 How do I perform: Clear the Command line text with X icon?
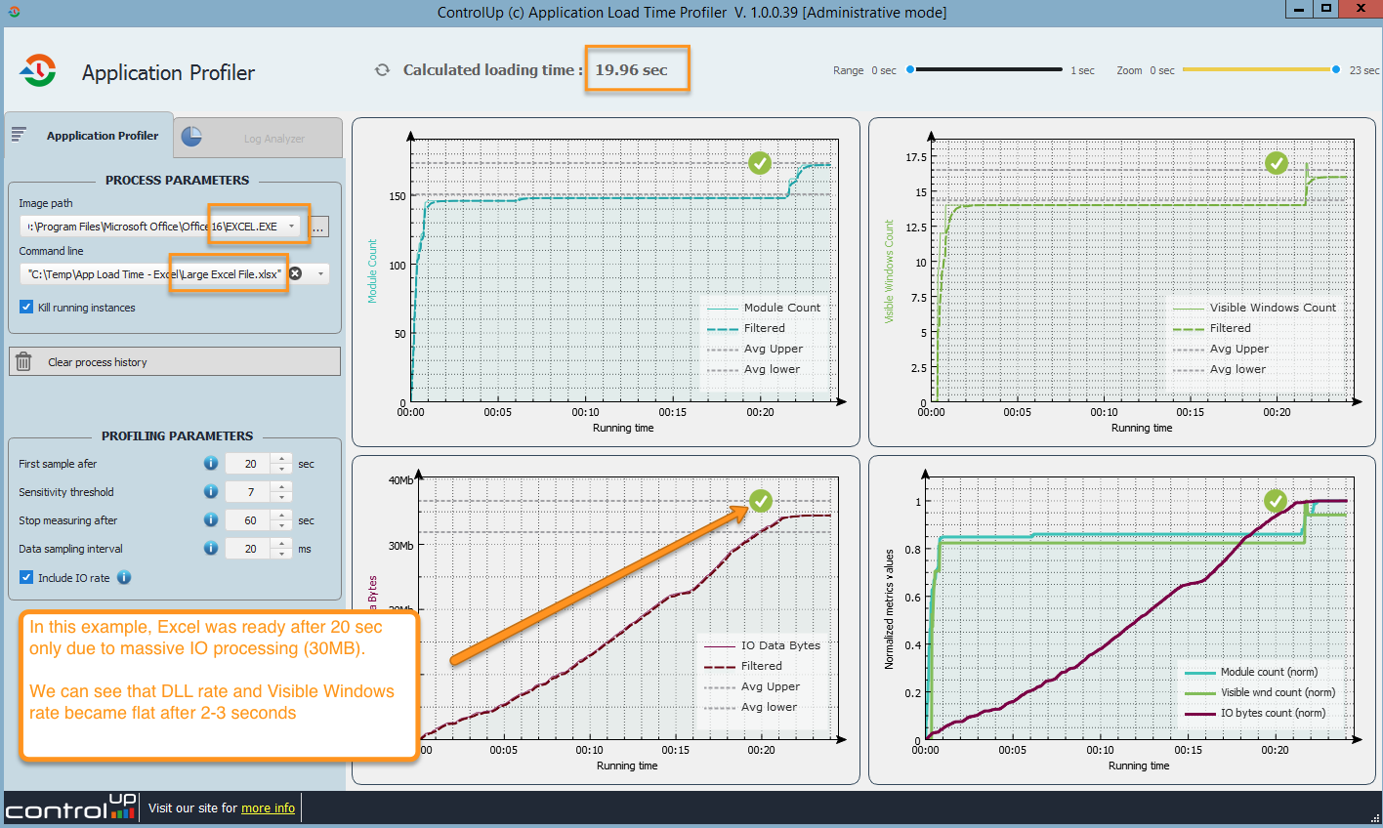[295, 274]
